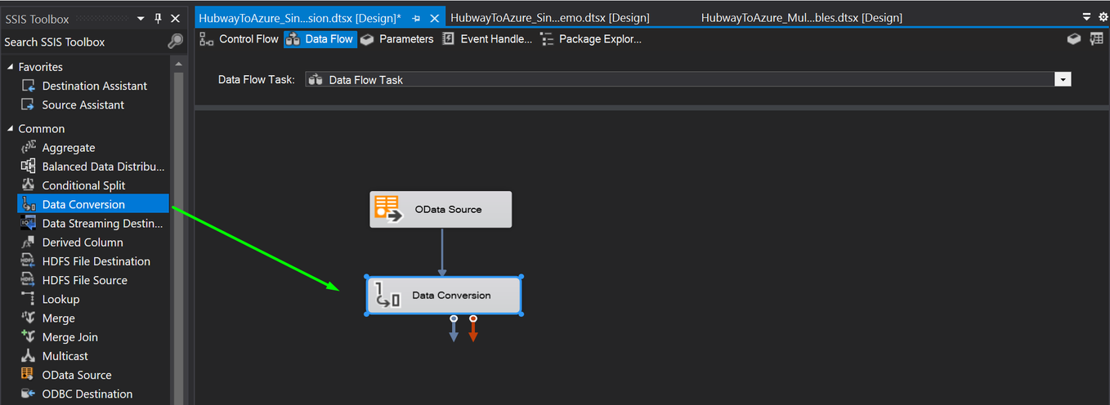Select the Data Flow tab

[320, 39]
